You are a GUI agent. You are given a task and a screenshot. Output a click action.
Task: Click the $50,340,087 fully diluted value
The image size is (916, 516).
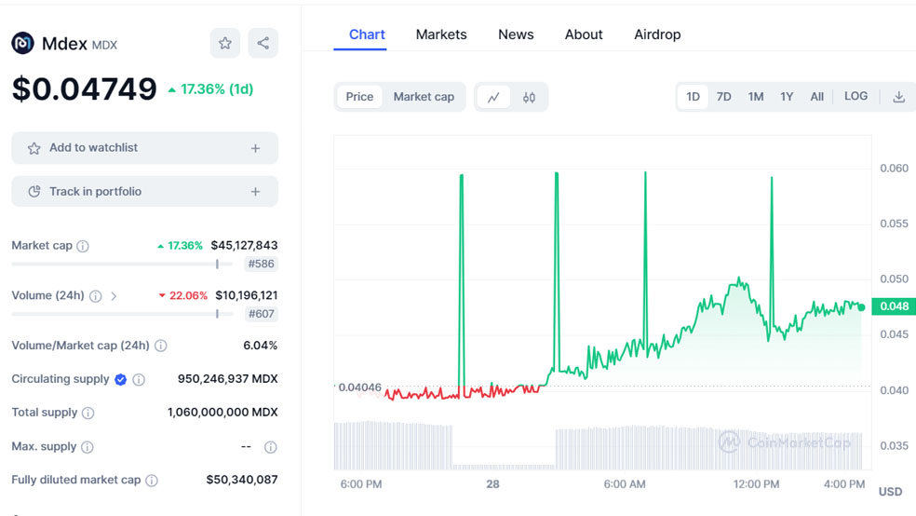(x=242, y=480)
